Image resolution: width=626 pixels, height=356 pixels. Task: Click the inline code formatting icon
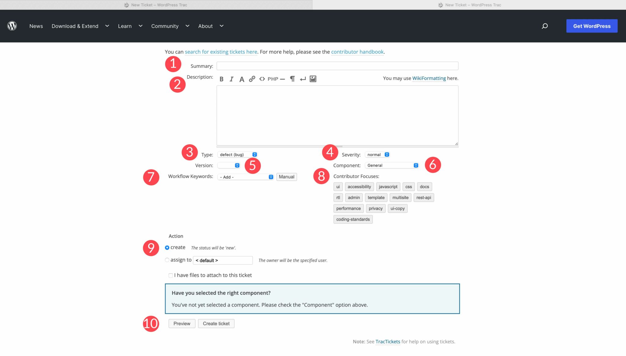262,79
